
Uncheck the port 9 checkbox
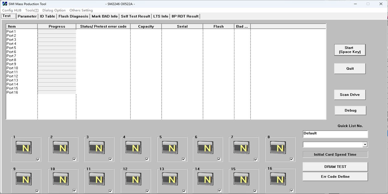point(37,191)
